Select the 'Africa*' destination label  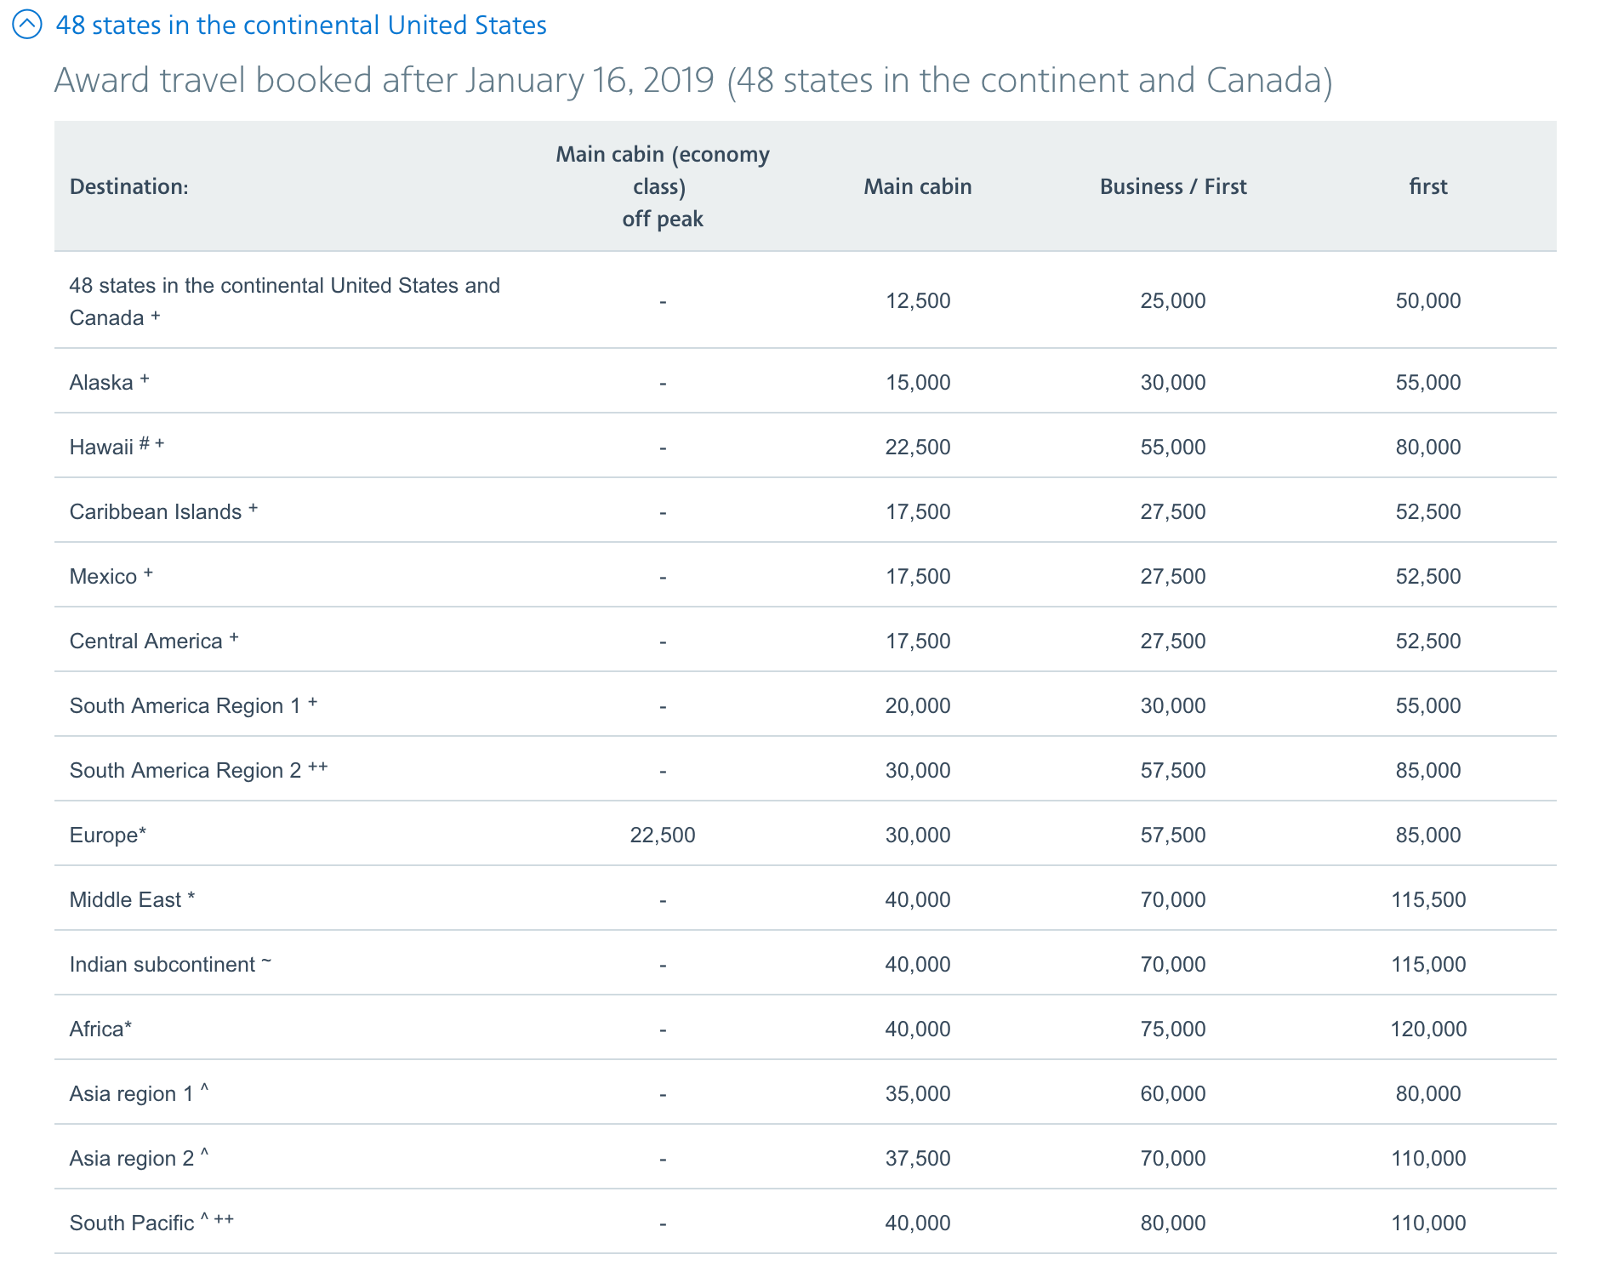click(100, 1029)
